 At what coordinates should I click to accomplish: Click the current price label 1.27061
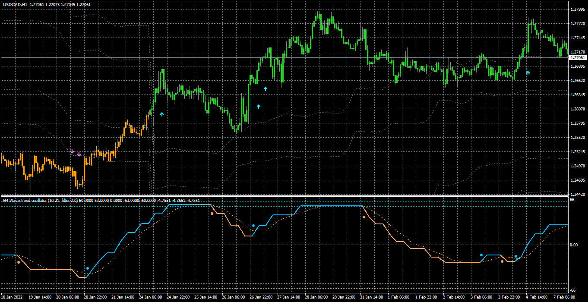(x=578, y=57)
